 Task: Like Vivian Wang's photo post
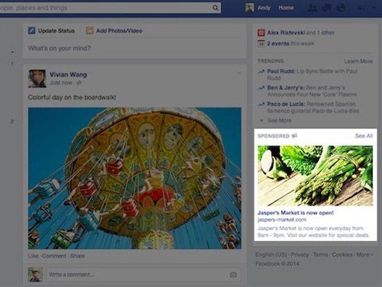[x=33, y=256]
